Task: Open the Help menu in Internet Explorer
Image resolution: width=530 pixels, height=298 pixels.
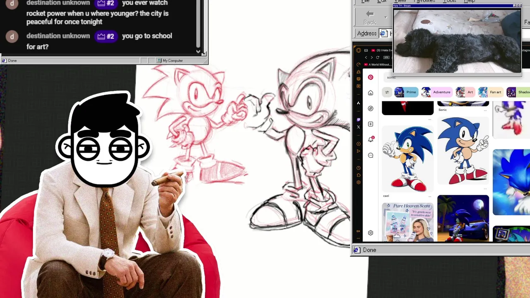Action: (x=469, y=1)
